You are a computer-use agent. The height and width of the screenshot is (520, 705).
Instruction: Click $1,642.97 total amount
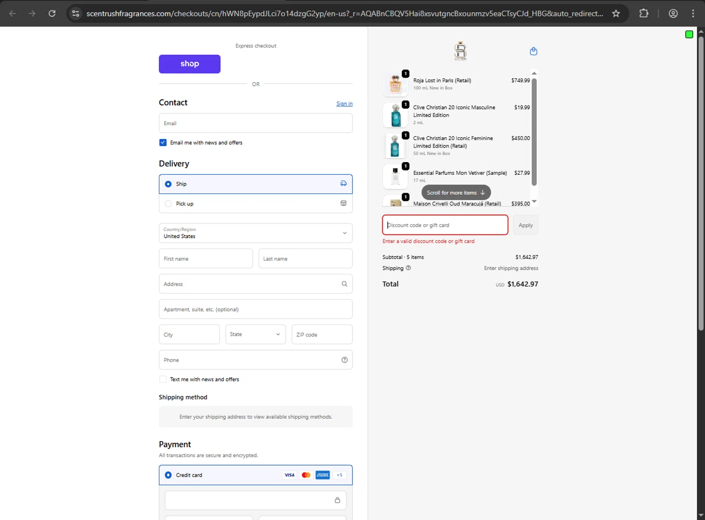click(x=523, y=284)
